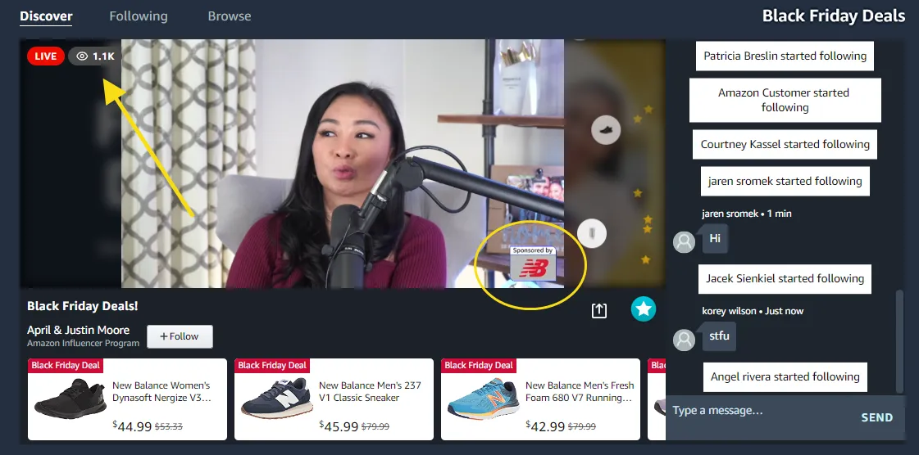This screenshot has height=455, width=919.
Task: Click the live video player
Action: point(343,164)
